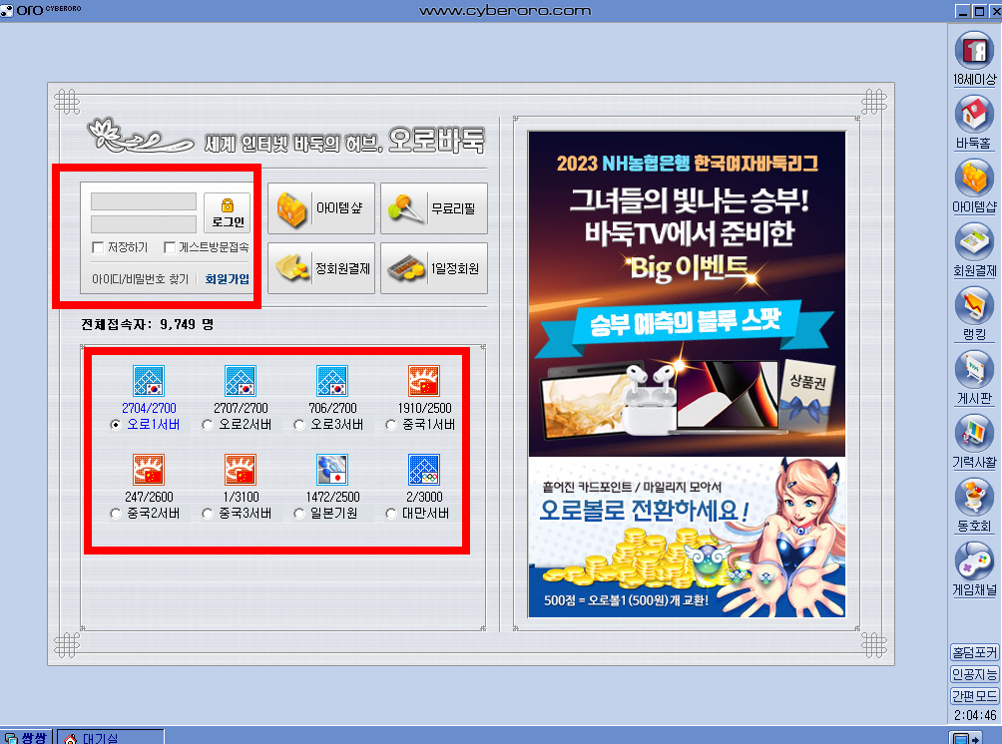
Task: Open the 정회원결제 button
Action: (321, 268)
